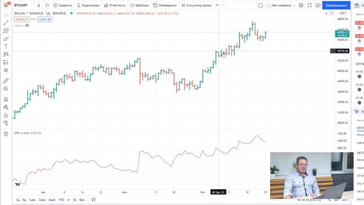
Task: Click the UTC+3 time zone clock
Action: click(x=309, y=200)
